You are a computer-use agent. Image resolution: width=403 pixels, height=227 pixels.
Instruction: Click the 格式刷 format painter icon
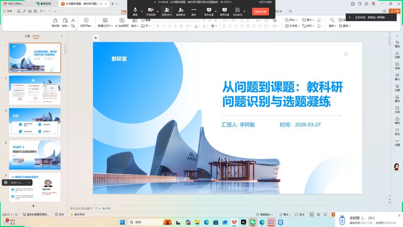click(x=55, y=22)
